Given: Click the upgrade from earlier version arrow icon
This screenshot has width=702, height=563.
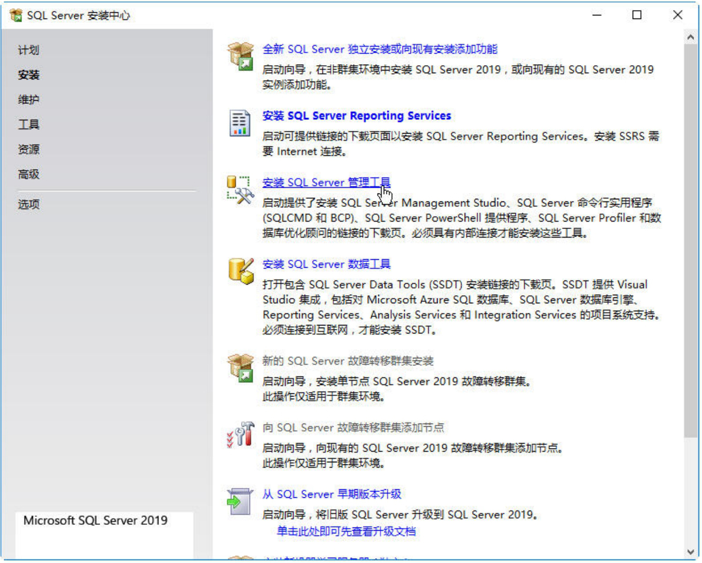Looking at the screenshot, I should click(x=239, y=501).
